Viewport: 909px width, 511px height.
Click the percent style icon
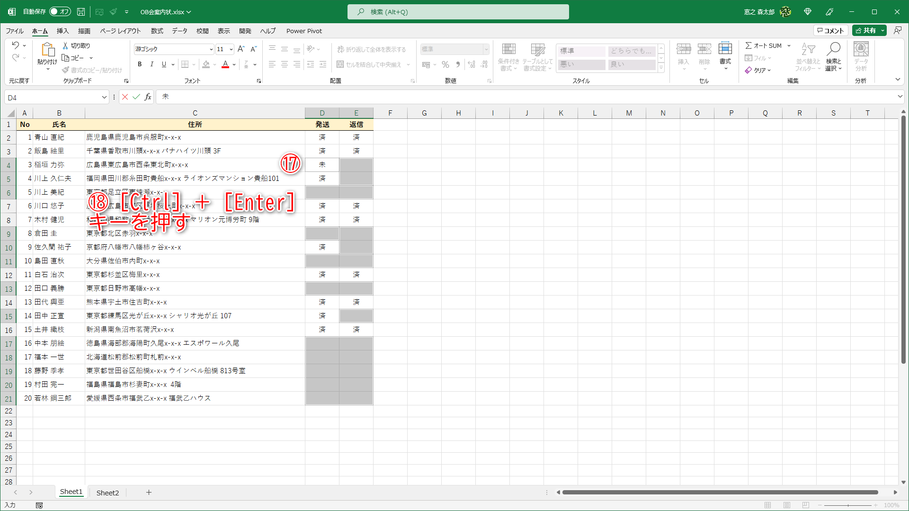point(446,64)
